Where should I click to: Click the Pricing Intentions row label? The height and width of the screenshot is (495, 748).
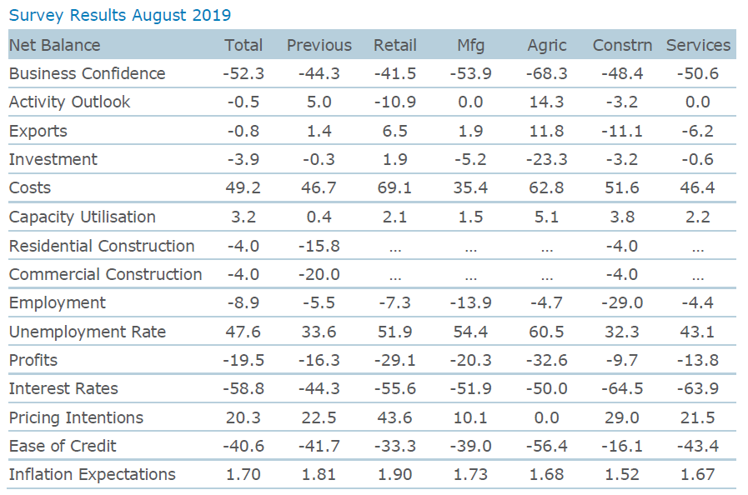coord(76,417)
